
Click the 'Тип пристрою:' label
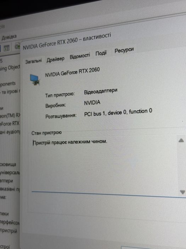(x=60, y=95)
